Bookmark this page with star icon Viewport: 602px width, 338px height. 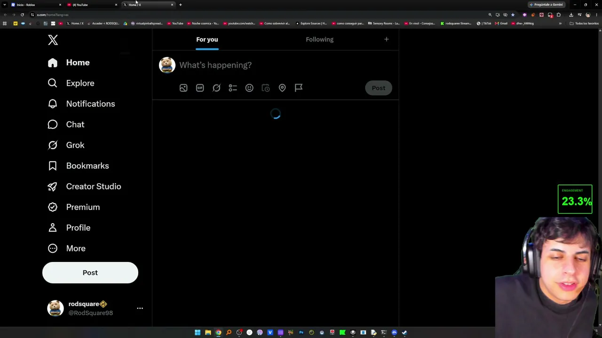513,15
